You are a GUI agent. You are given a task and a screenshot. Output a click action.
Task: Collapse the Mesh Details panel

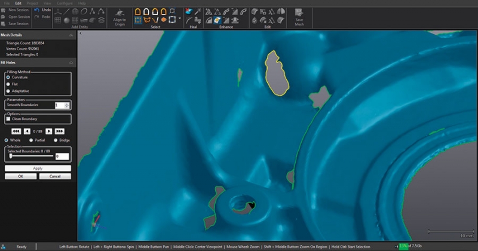pos(72,36)
